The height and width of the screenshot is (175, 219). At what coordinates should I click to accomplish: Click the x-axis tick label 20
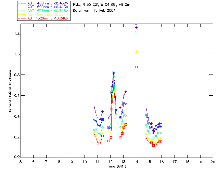[x=213, y=162]
